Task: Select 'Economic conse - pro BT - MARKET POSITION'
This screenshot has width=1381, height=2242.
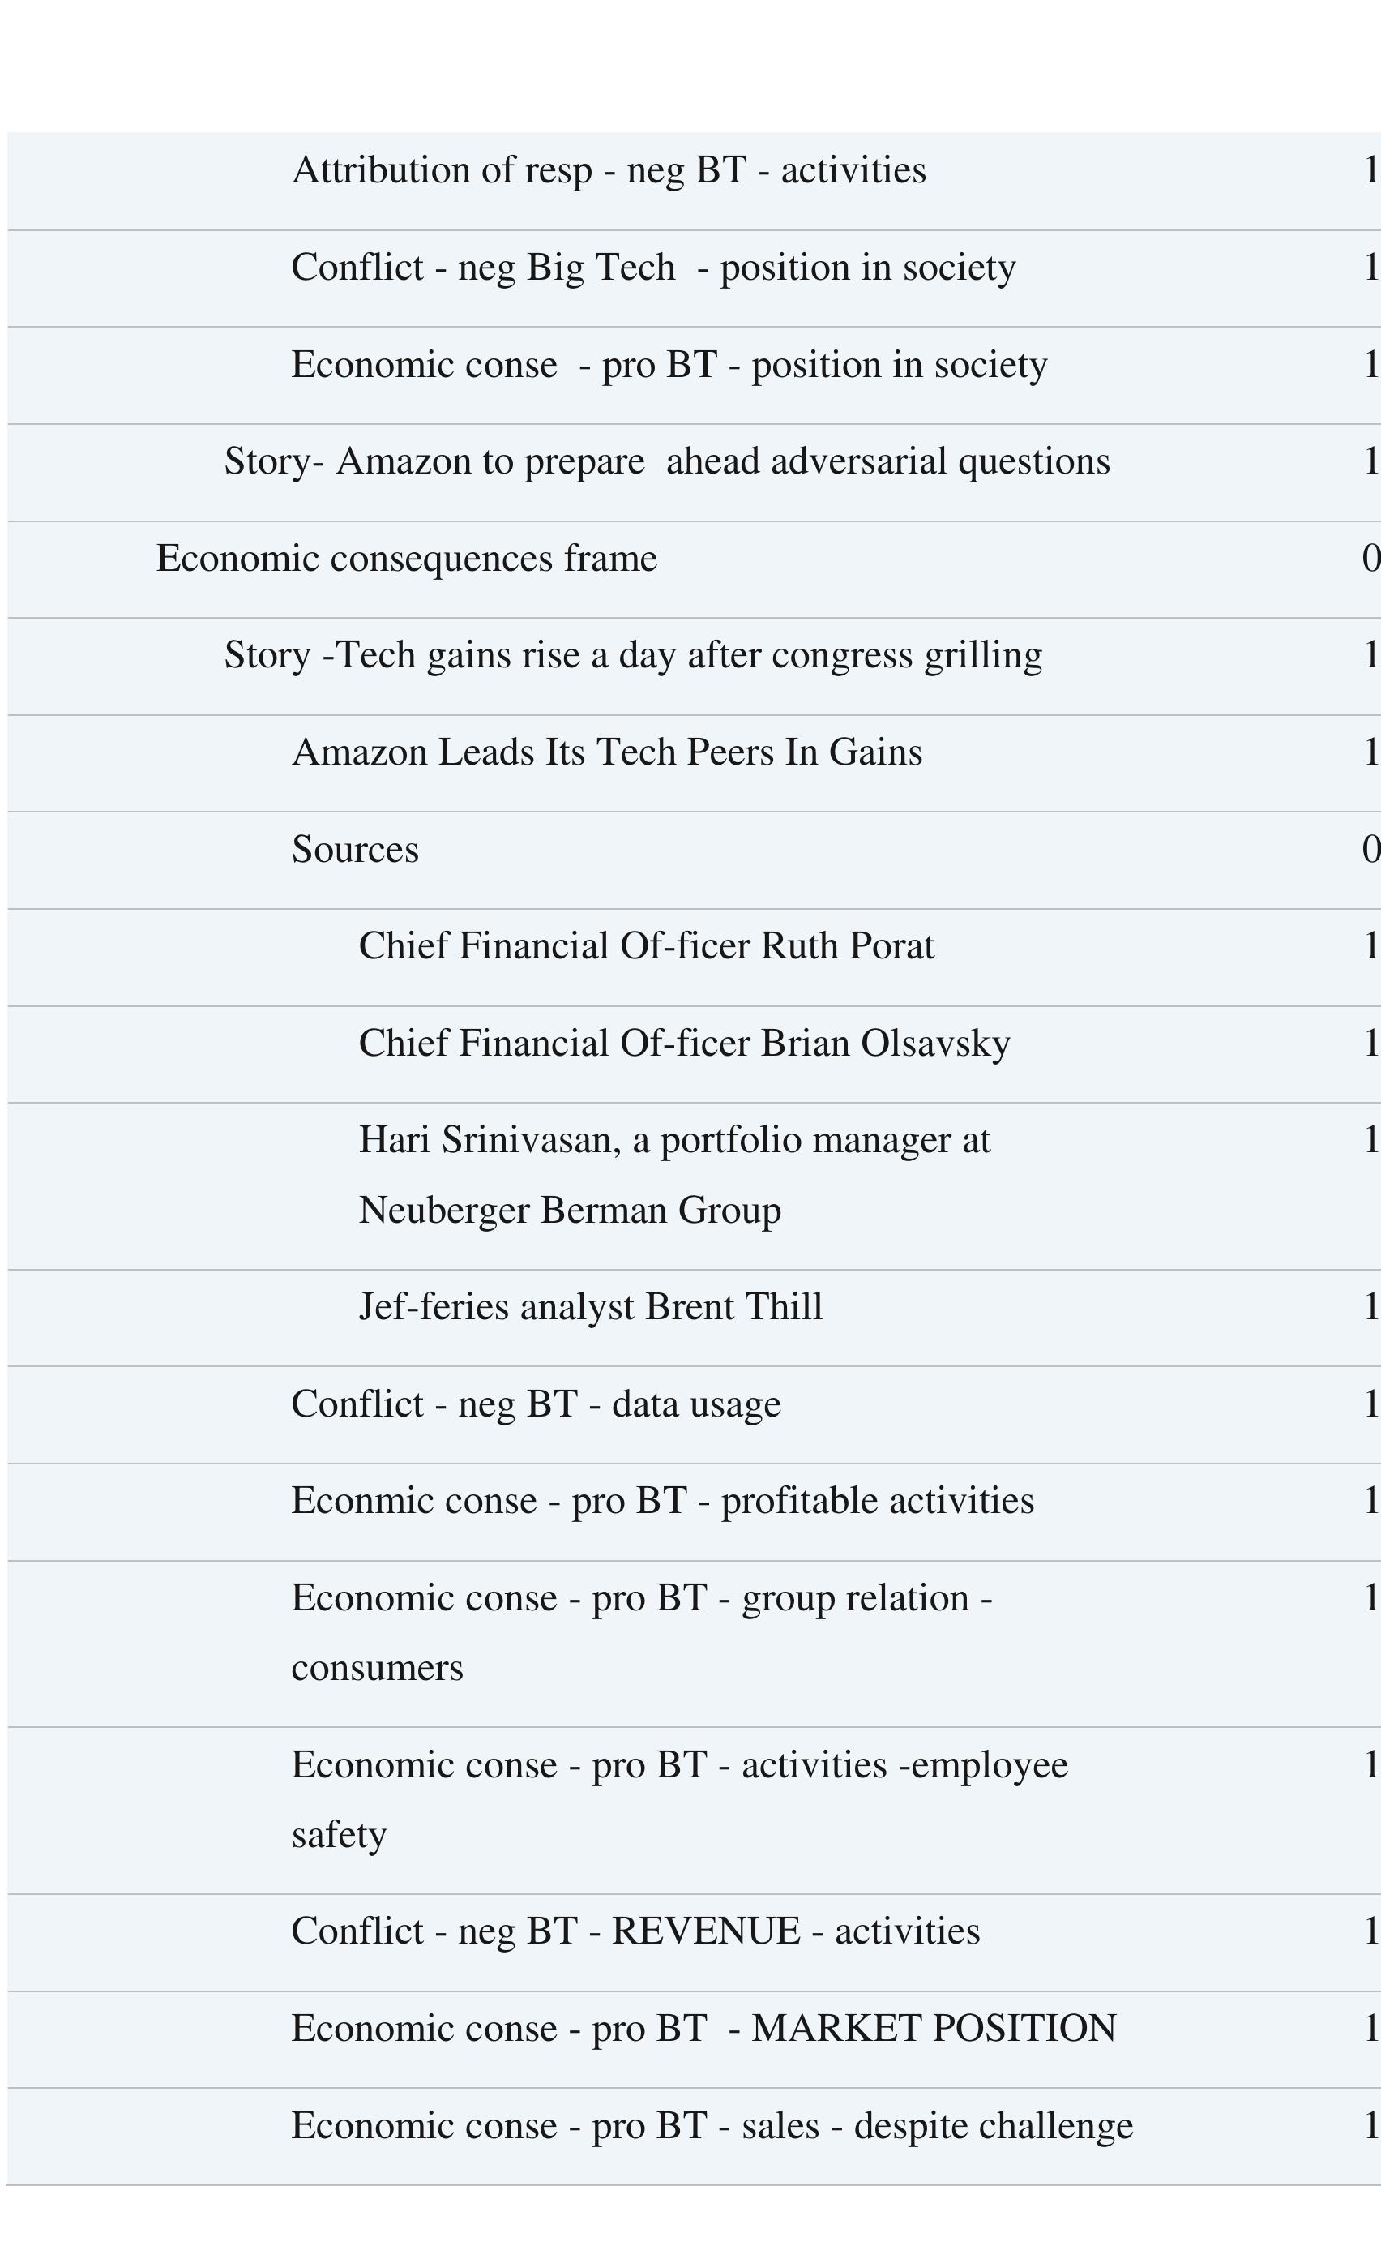Action: pos(703,2028)
